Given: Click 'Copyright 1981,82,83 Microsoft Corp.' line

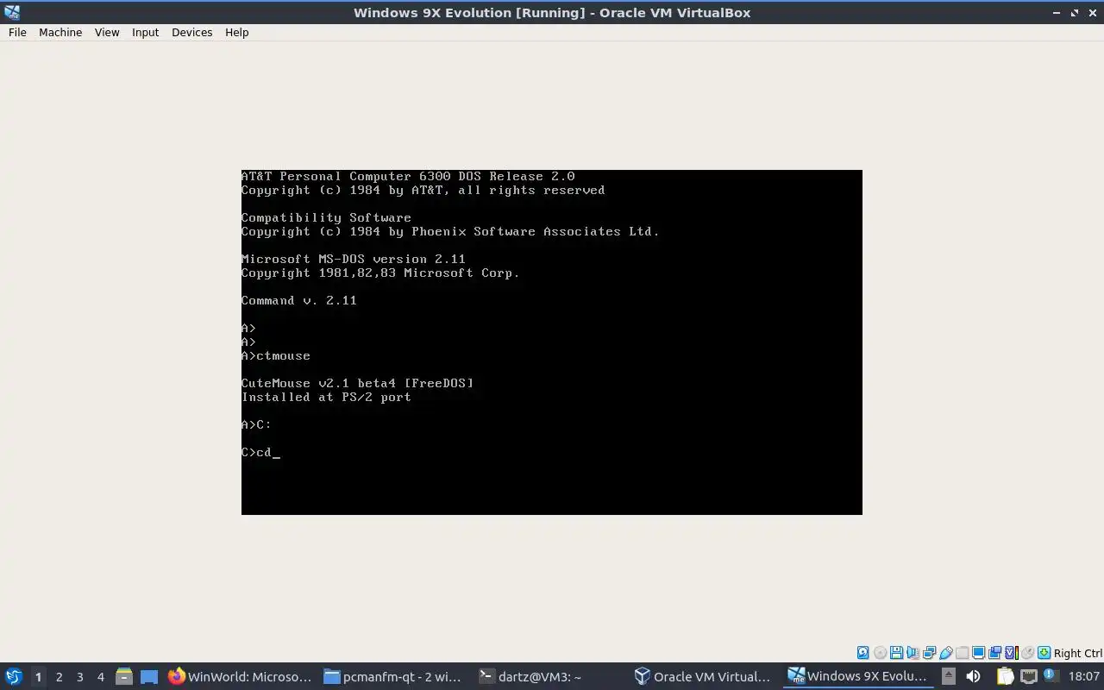Looking at the screenshot, I should 380,273.
